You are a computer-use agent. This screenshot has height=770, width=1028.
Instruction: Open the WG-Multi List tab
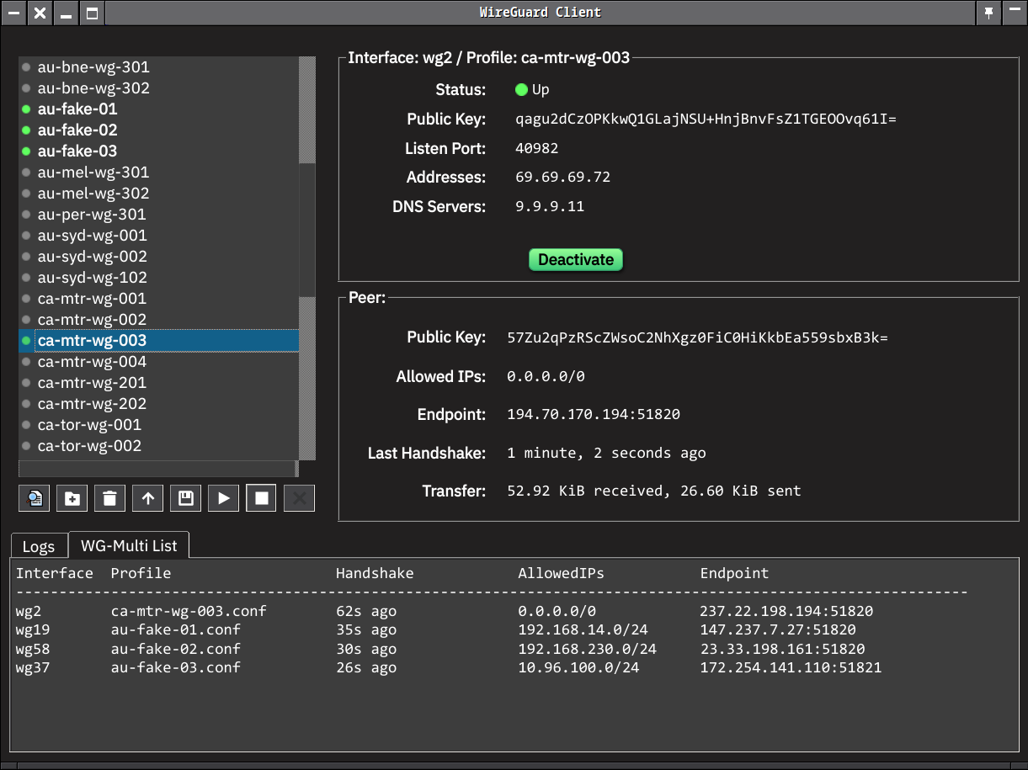129,545
